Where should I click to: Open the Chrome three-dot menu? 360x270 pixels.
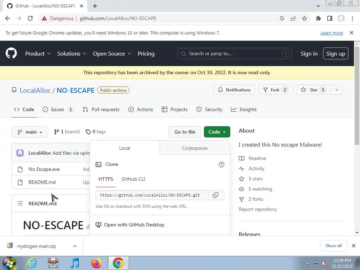352,18
